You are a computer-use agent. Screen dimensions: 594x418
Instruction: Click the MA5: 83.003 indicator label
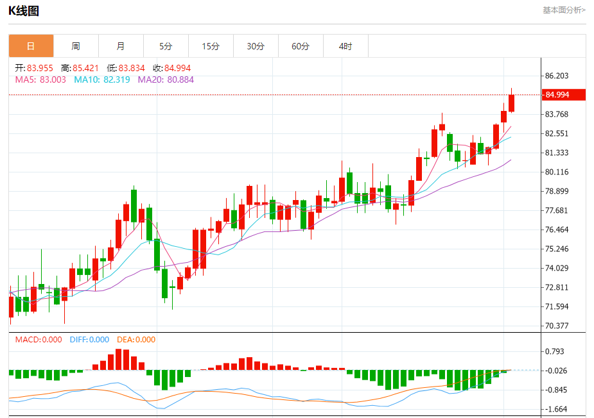click(40, 79)
